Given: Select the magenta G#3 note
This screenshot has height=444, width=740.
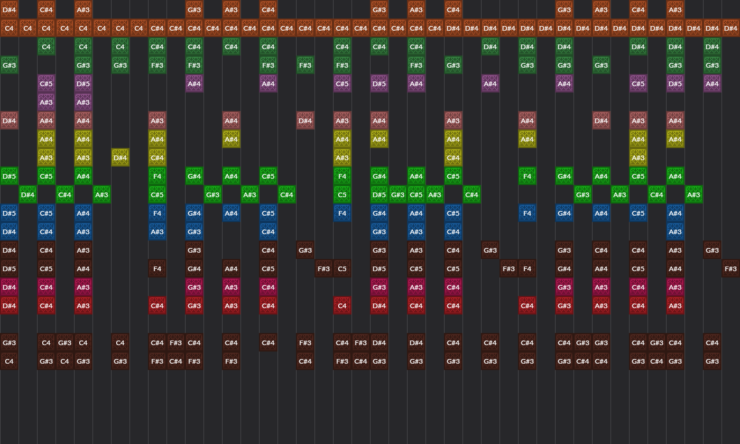Looking at the screenshot, I should [194, 287].
